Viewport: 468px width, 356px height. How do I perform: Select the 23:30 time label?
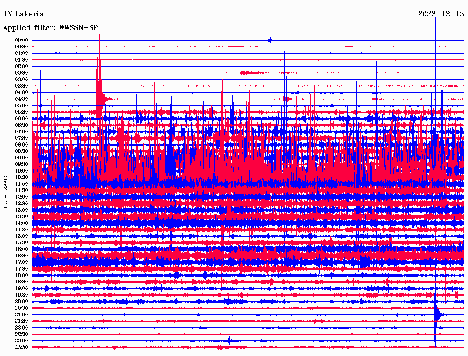tap(21, 347)
